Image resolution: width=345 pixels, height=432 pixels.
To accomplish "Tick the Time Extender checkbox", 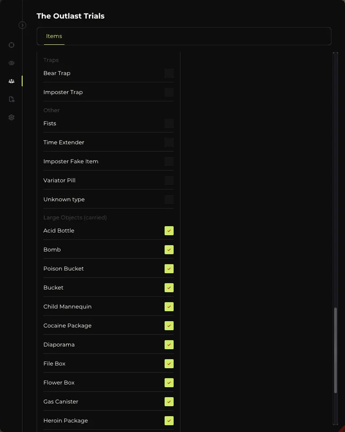I will tap(169, 142).
